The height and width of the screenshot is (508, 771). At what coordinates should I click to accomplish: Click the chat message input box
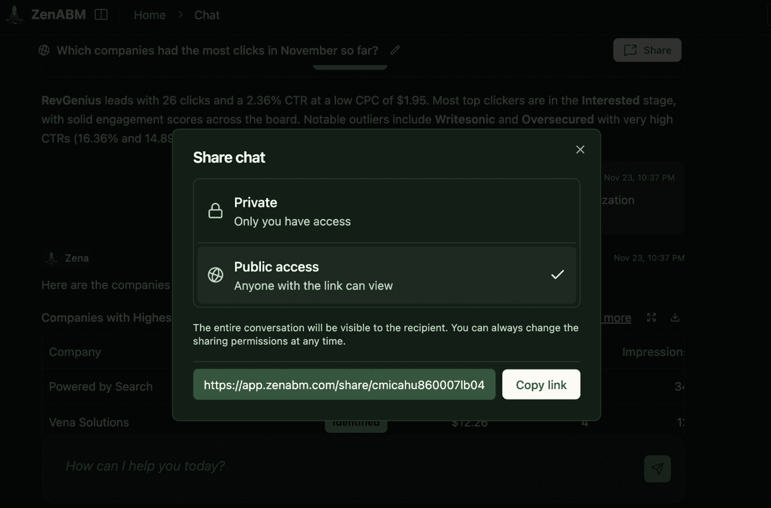point(347,466)
